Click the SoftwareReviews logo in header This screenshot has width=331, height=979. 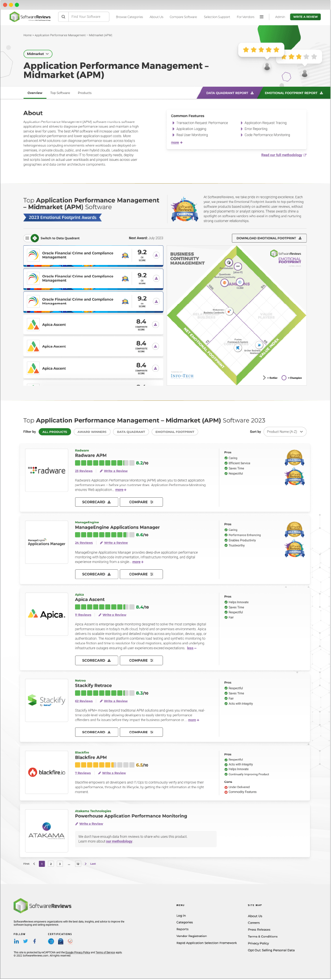click(30, 17)
